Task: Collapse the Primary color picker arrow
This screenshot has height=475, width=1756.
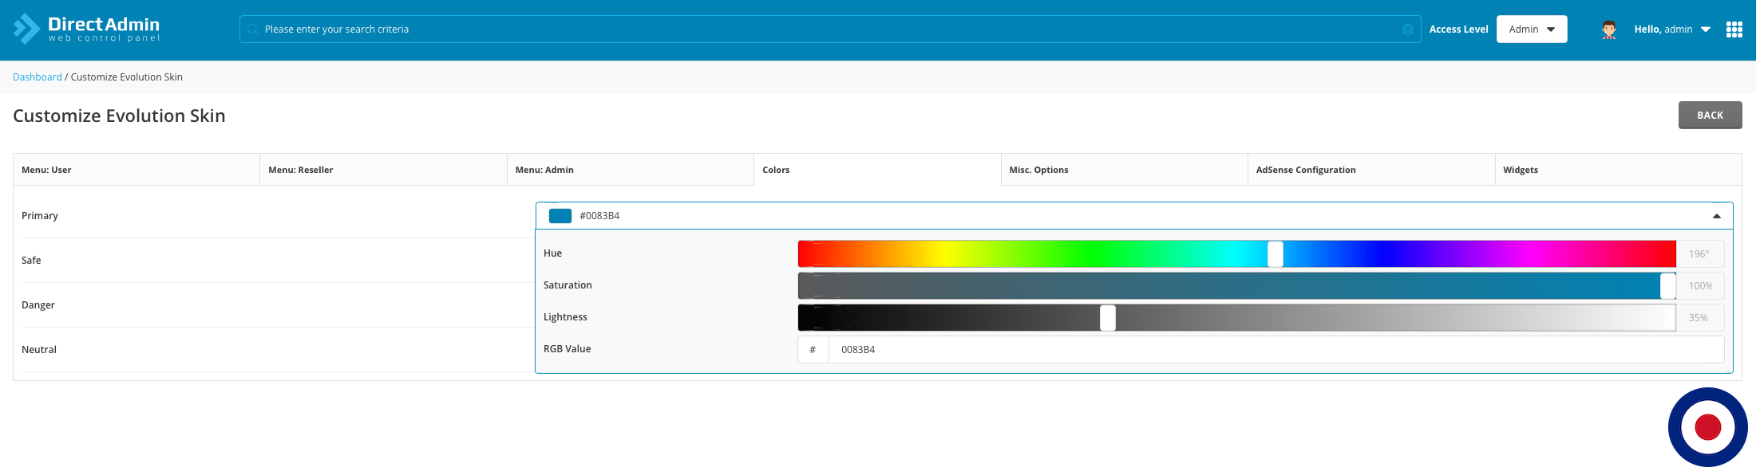Action: [1716, 216]
